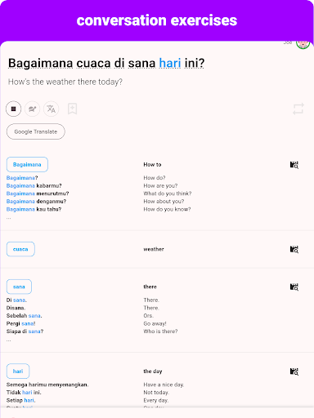Open video search icon for cuaca

click(x=294, y=249)
